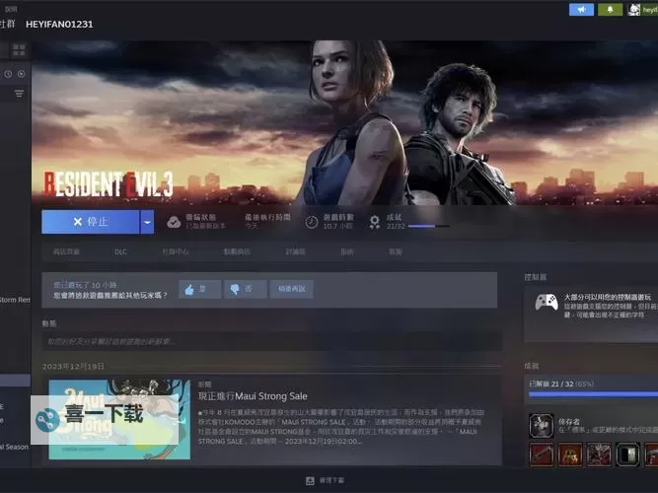Open the 現正進行Maui Strong Sale headline
The height and width of the screenshot is (493, 658).
coord(253,396)
